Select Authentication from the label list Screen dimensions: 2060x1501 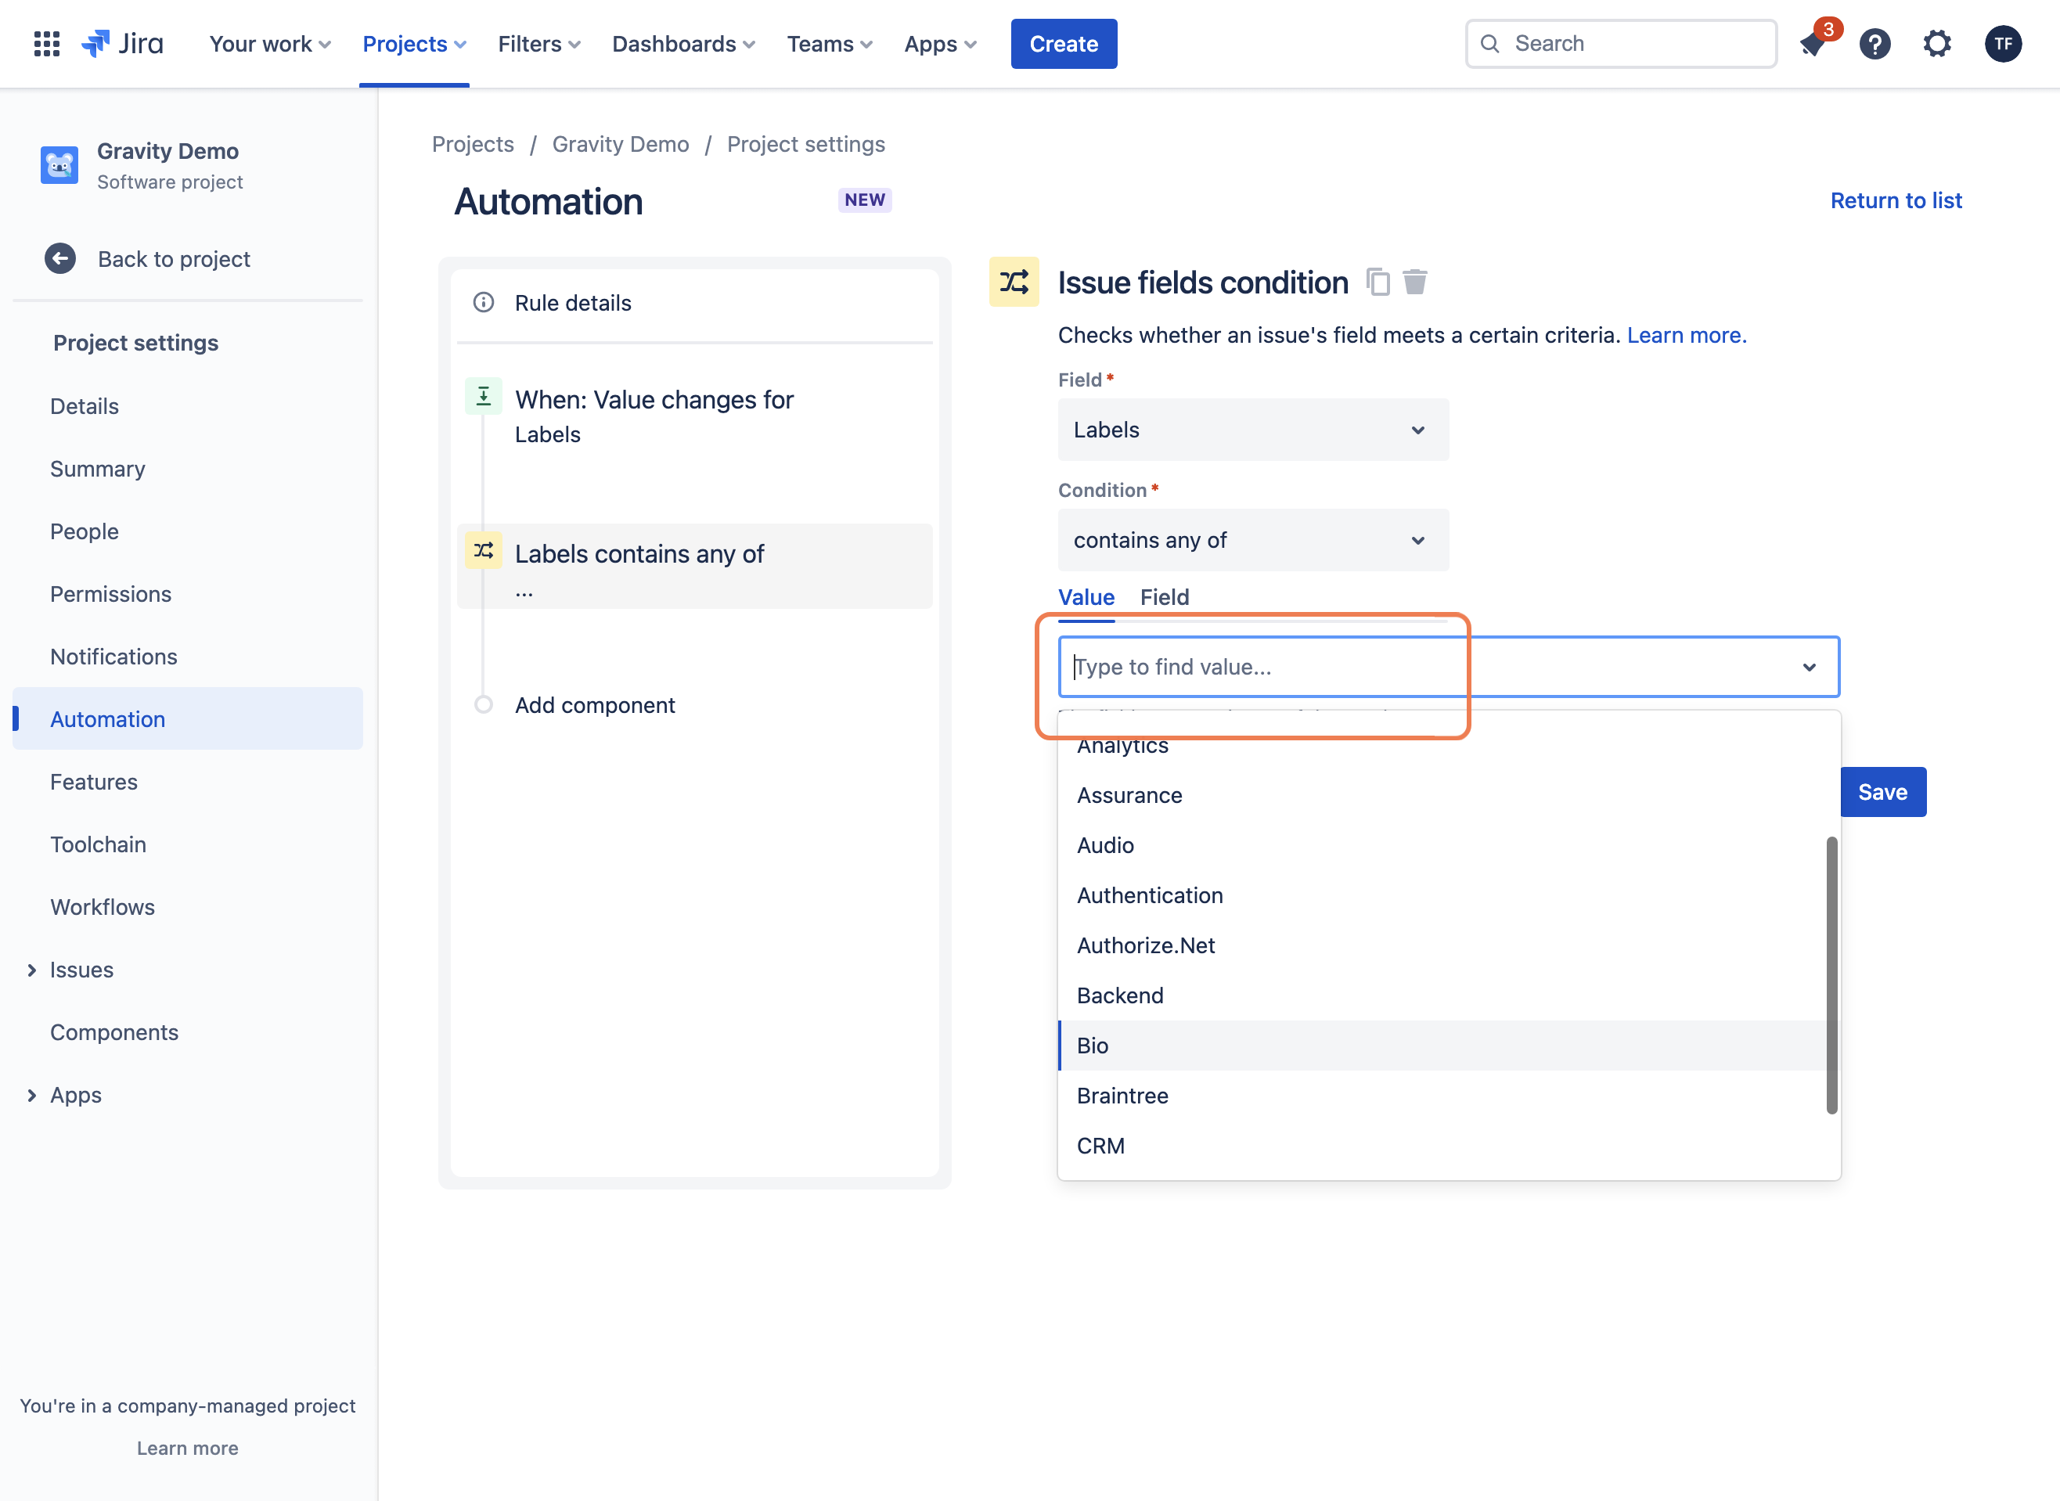click(x=1442, y=896)
